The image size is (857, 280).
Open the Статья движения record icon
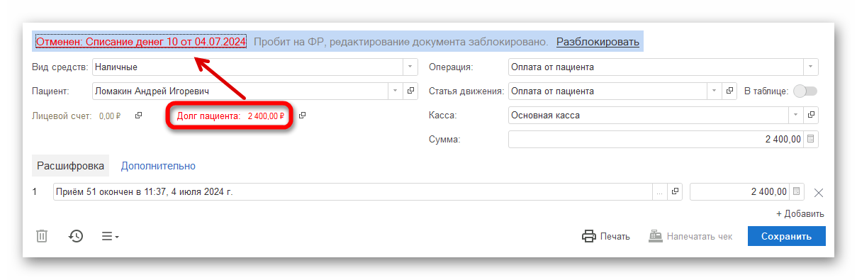click(729, 91)
